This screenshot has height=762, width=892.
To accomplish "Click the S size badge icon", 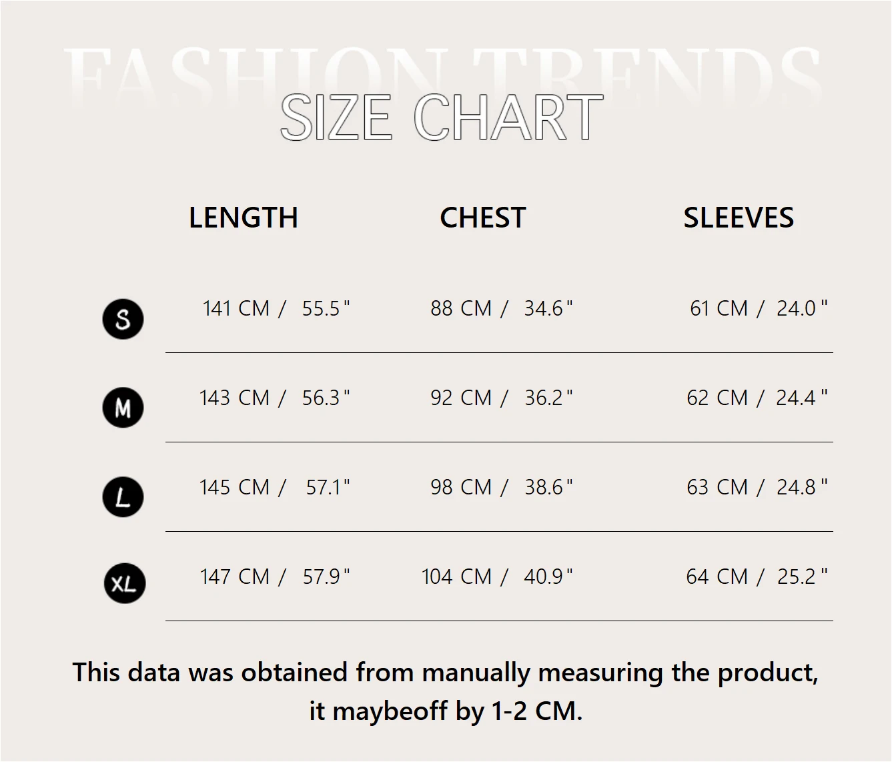I will [x=123, y=320].
